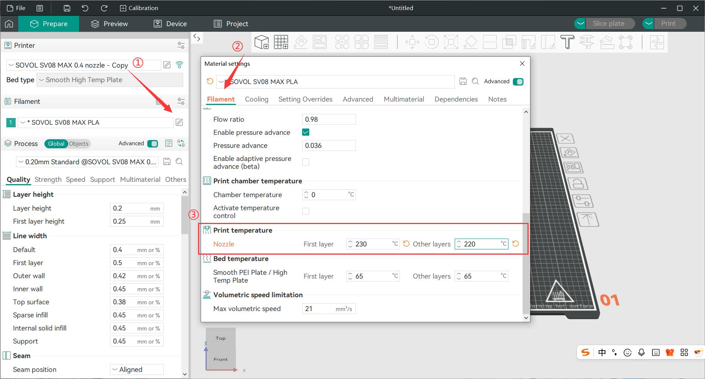Click the compare process presets icon

click(181, 143)
